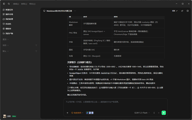Image resolution: width=192 pixels, height=120 pixels.
Task: Click the filter icon beside 默认
Action: tap(36, 51)
